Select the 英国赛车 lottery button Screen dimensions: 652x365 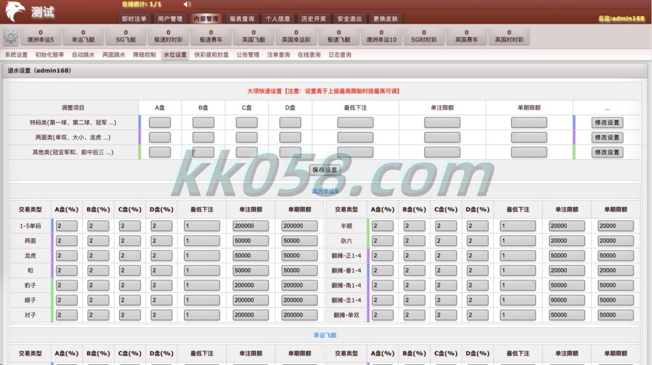(x=467, y=36)
